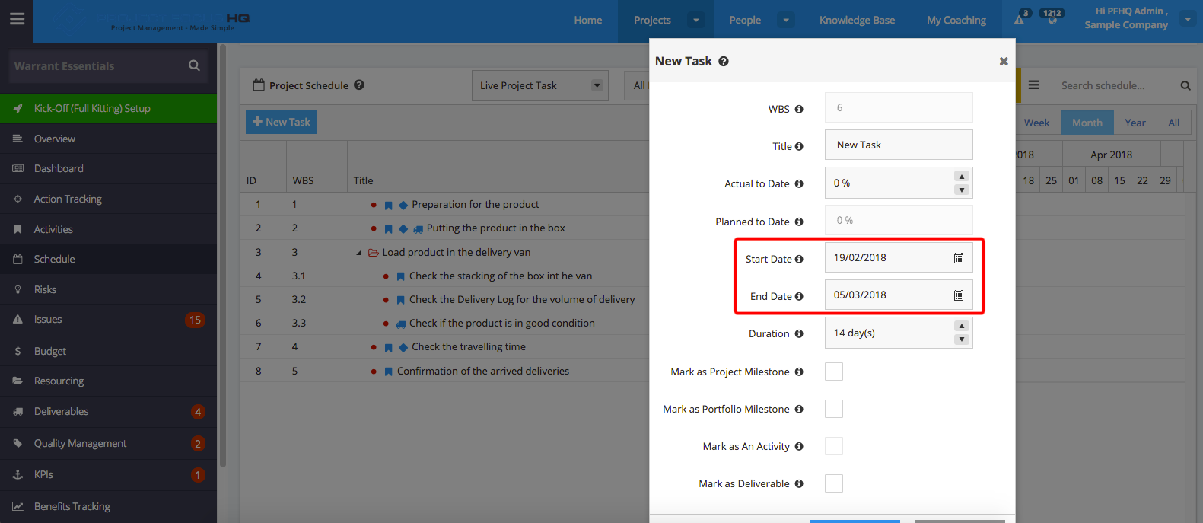Open Benefits Tracking in sidebar
The image size is (1203, 523).
click(108, 506)
